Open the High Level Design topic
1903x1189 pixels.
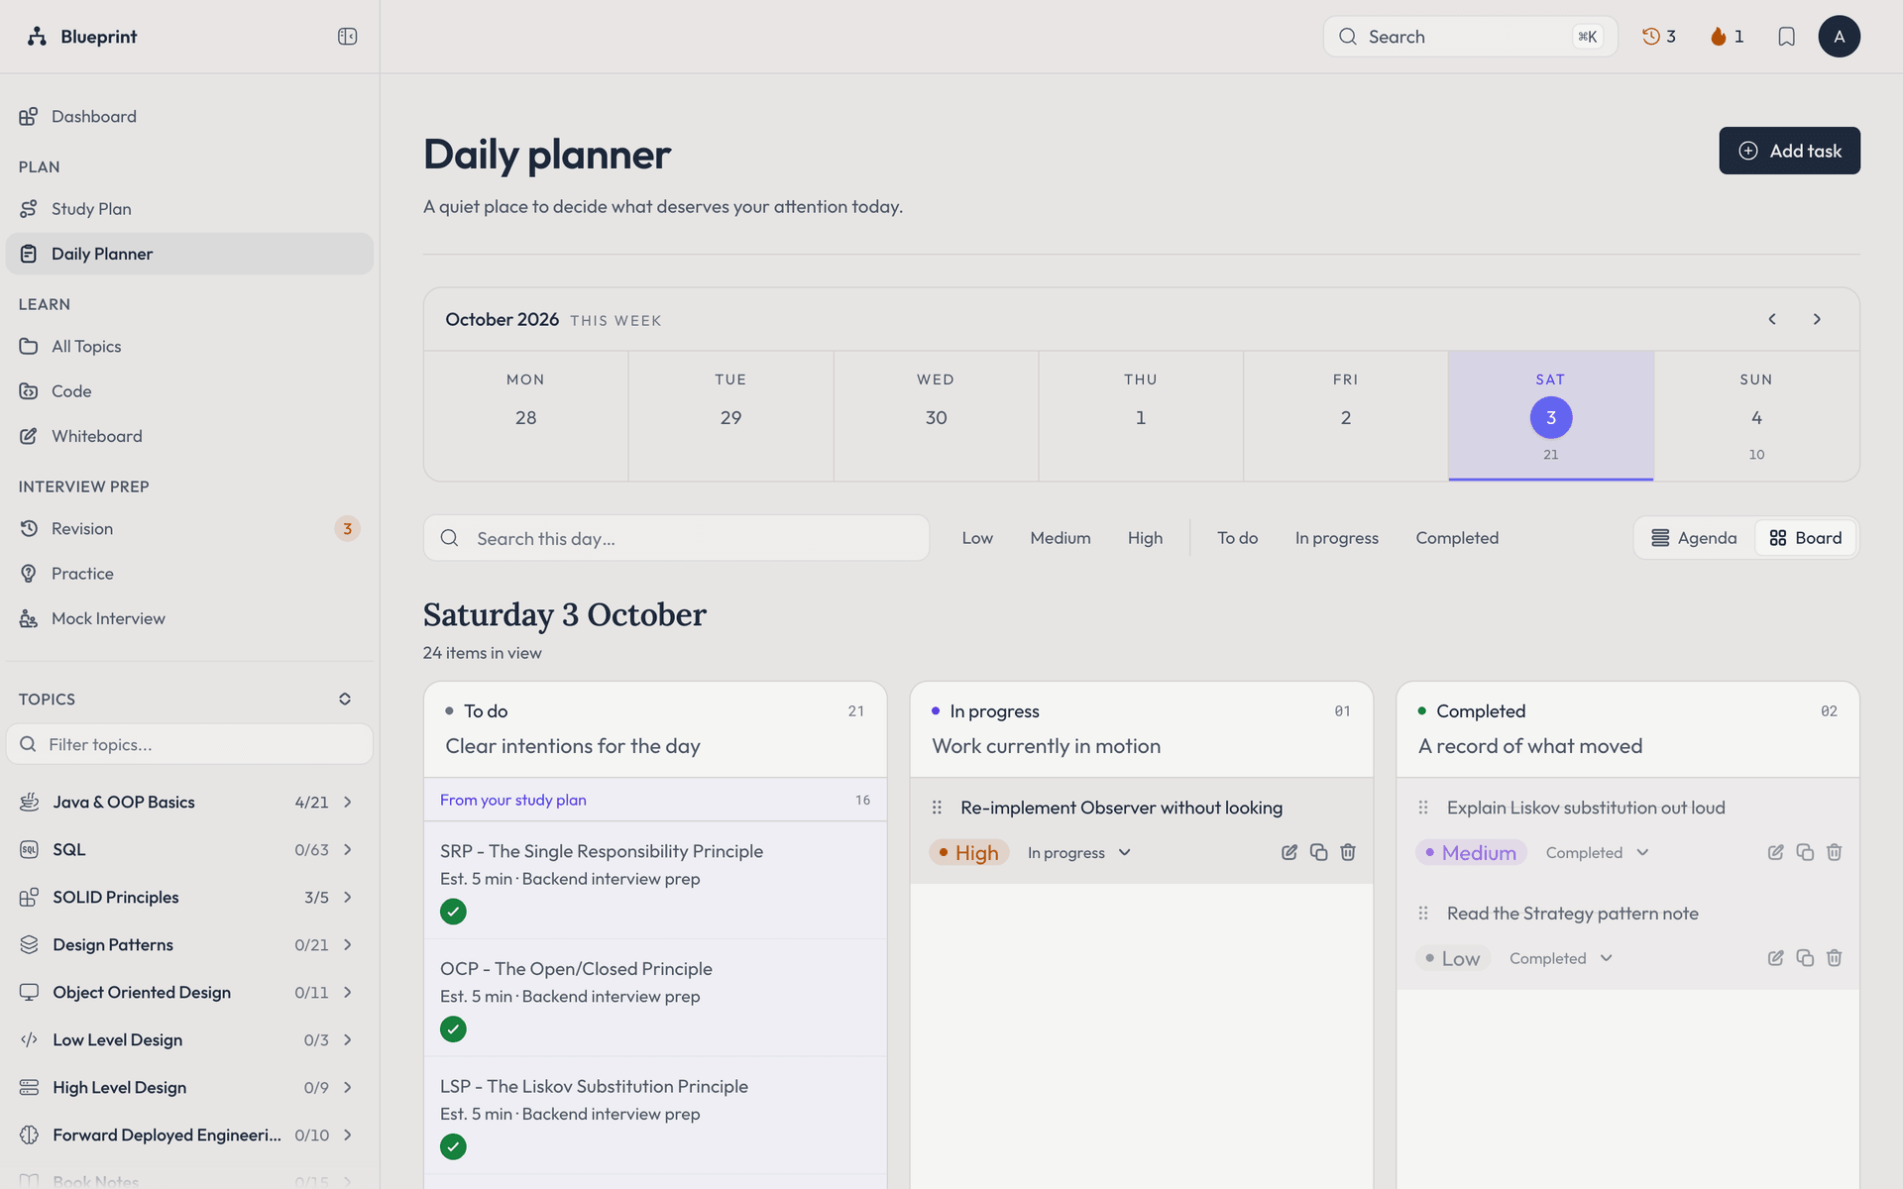(189, 1088)
